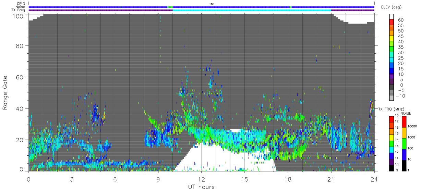Select the blue 10–100 segment of NOISE colorbar
The image size is (421, 194).
(404, 154)
